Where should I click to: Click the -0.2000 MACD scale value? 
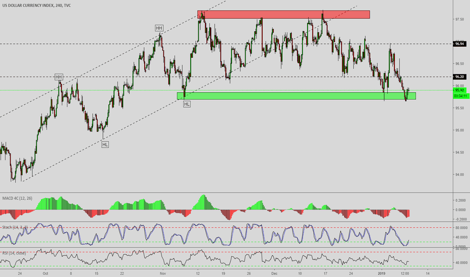pos(460,219)
